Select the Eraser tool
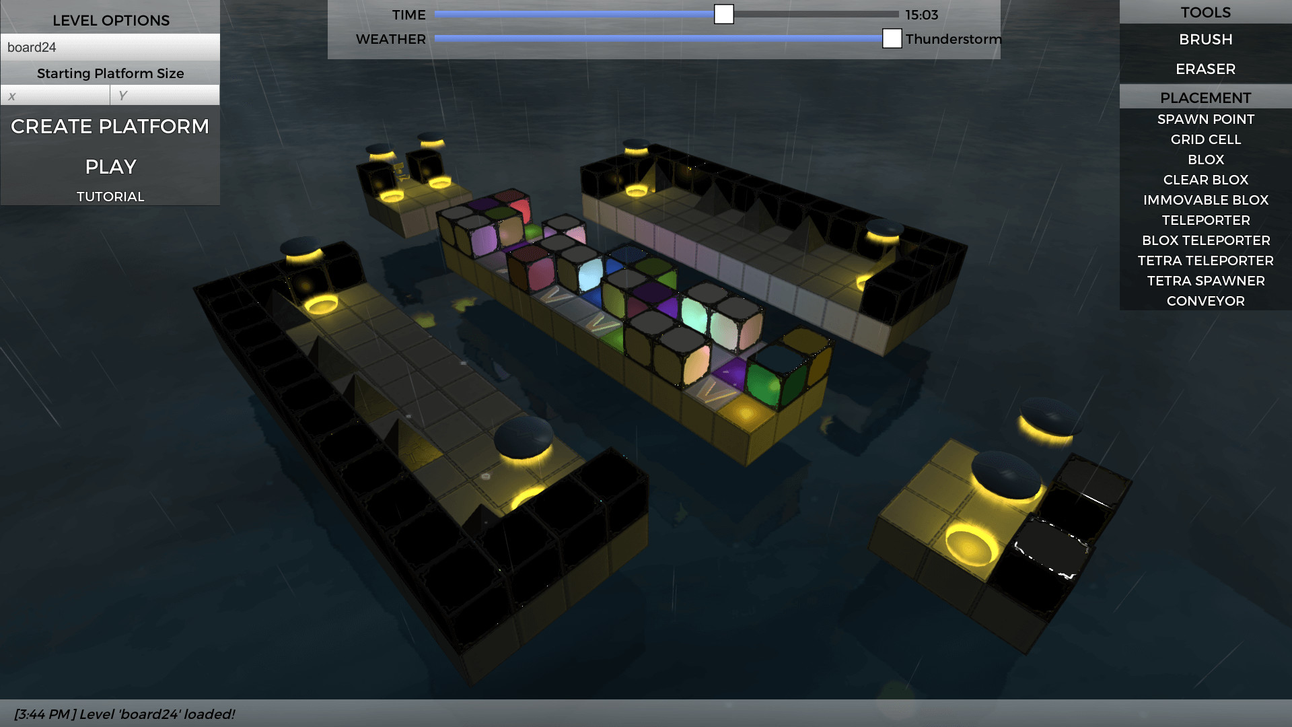1292x727 pixels. point(1205,69)
